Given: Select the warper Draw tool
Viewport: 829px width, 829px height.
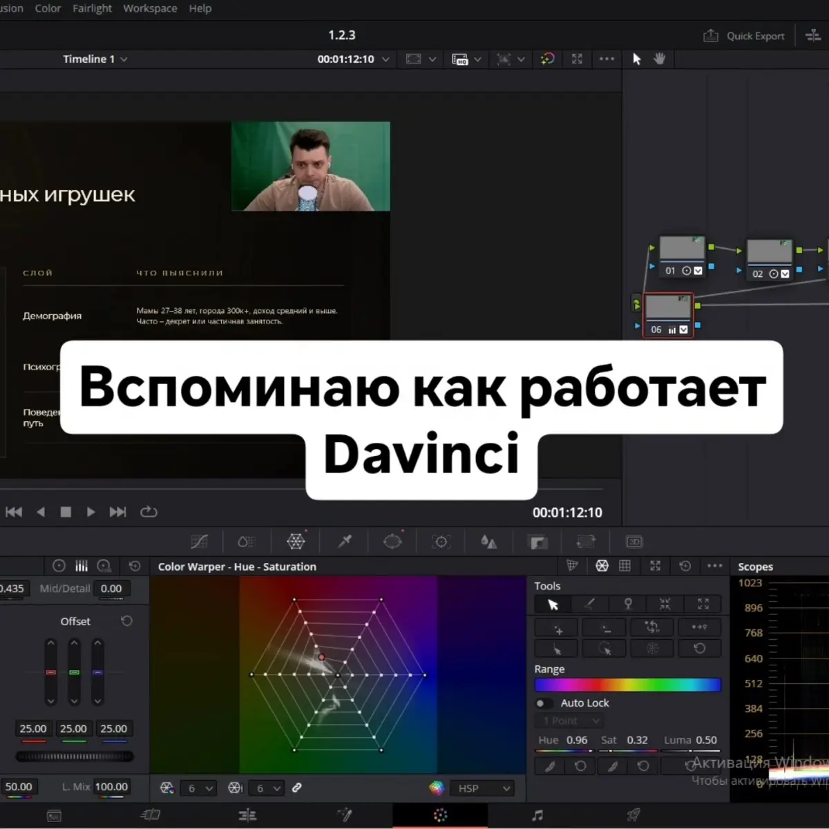Looking at the screenshot, I should coord(589,604).
